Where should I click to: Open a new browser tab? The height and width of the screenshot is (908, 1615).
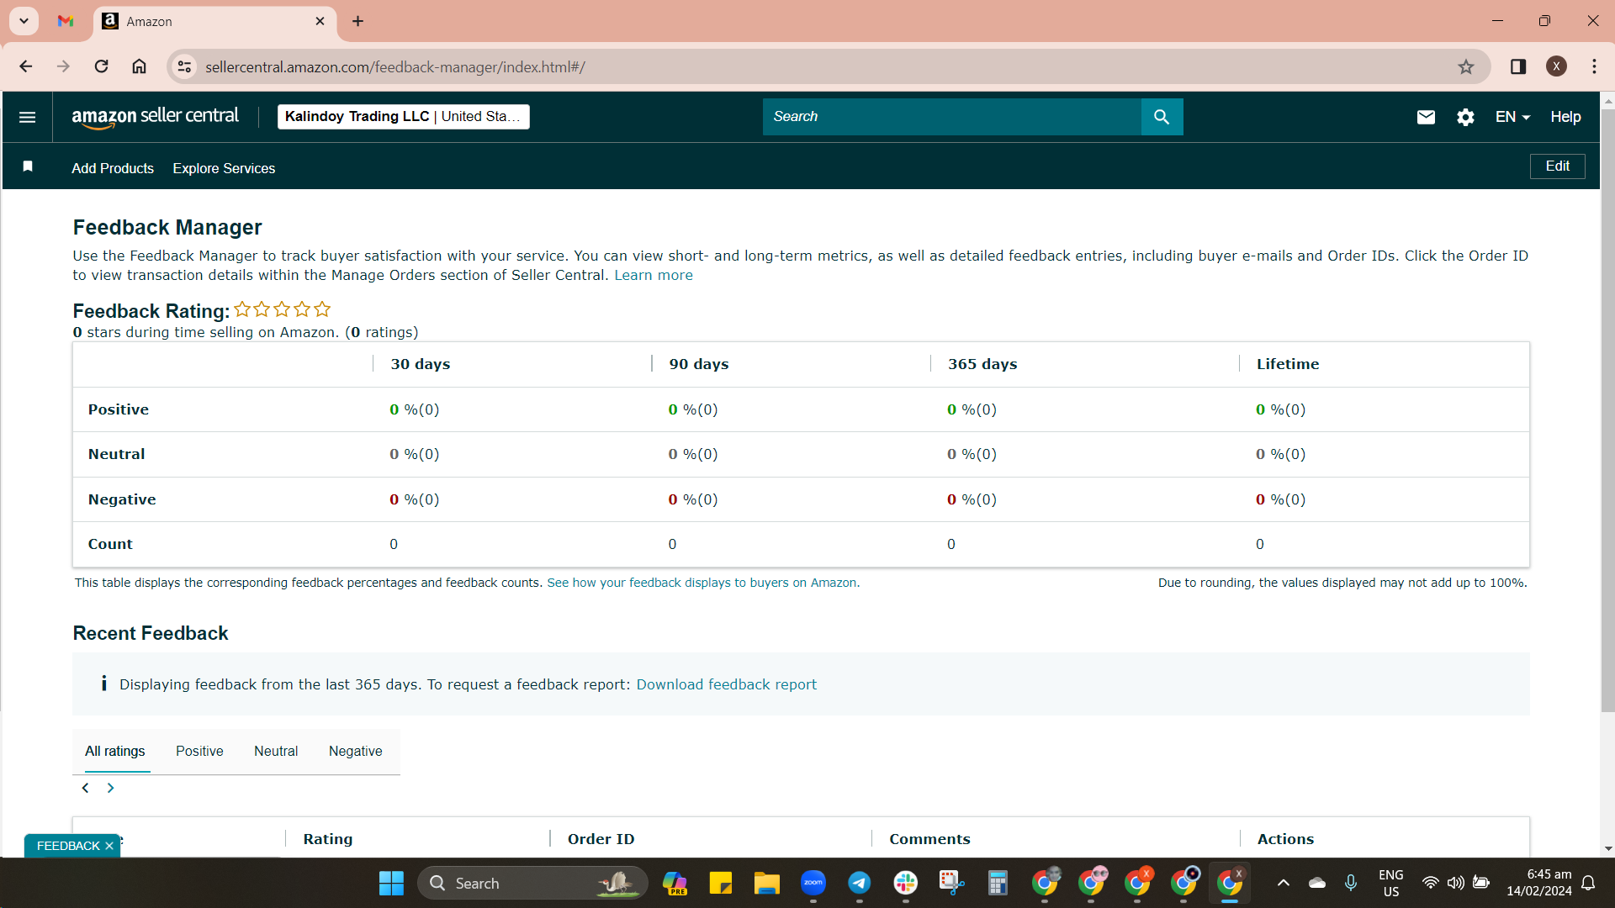[x=357, y=21]
